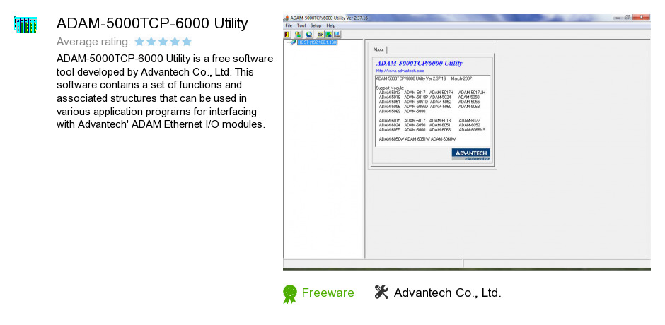The image size is (665, 325).
Task: Click the Average rating label
Action: 93,42
